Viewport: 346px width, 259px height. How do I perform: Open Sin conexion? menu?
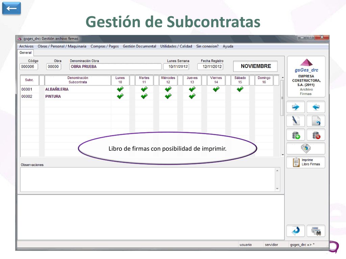click(x=207, y=46)
